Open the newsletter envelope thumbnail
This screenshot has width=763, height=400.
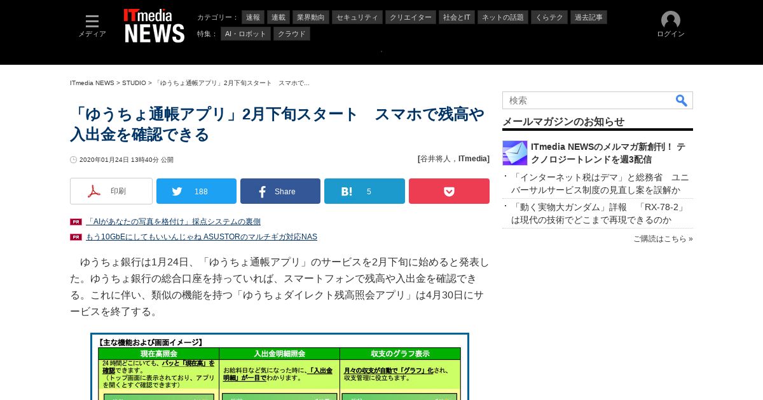(x=515, y=153)
